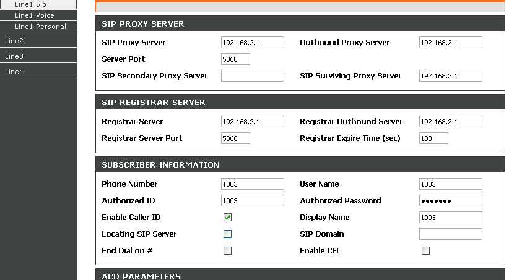Click the Outbound Proxy Server label
The height and width of the screenshot is (280, 509).
point(345,43)
